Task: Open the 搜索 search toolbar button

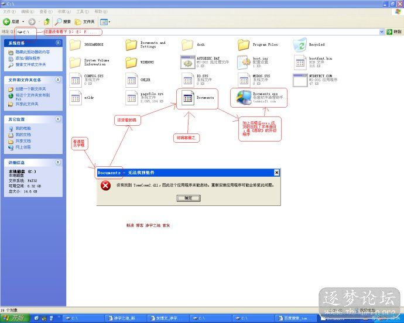Action: [x=63, y=22]
